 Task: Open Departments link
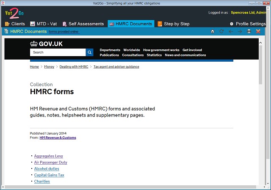pyautogui.click(x=110, y=50)
